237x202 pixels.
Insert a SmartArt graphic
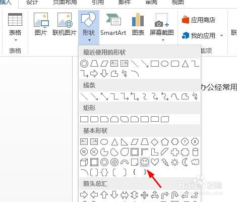113,24
